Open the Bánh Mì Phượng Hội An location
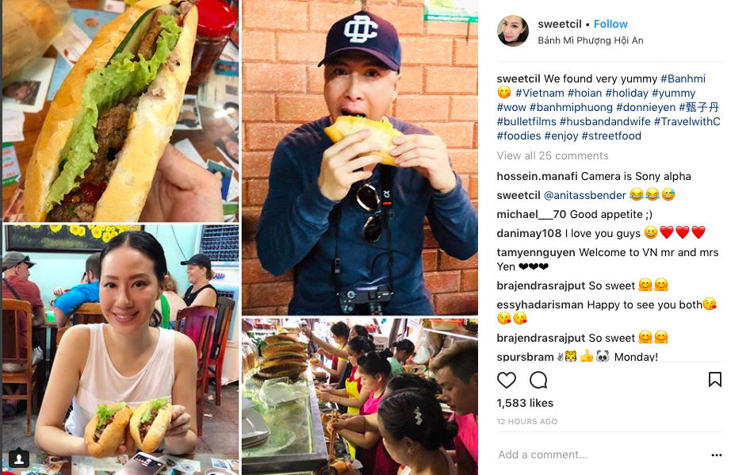This screenshot has height=475, width=731. pyautogui.click(x=590, y=40)
